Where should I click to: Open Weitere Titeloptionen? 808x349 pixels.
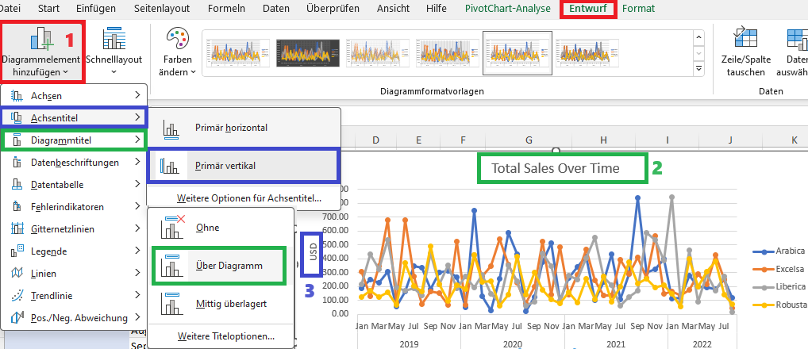tap(221, 336)
